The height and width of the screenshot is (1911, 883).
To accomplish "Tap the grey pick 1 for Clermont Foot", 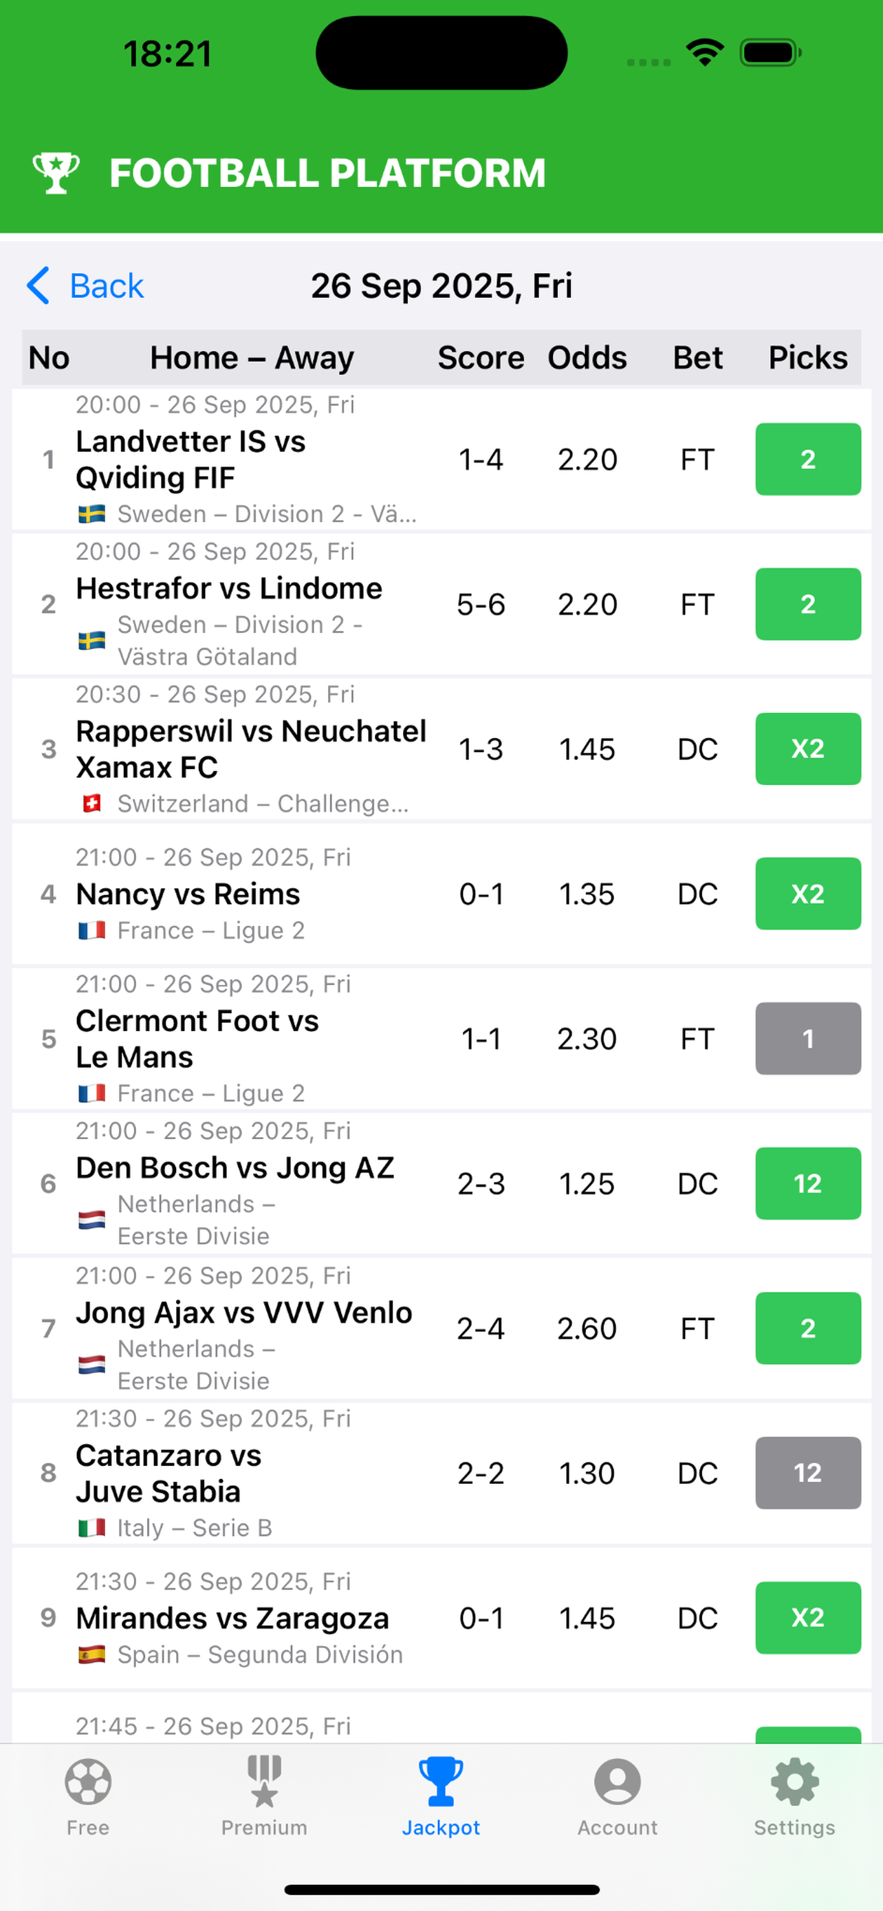I will click(808, 1039).
